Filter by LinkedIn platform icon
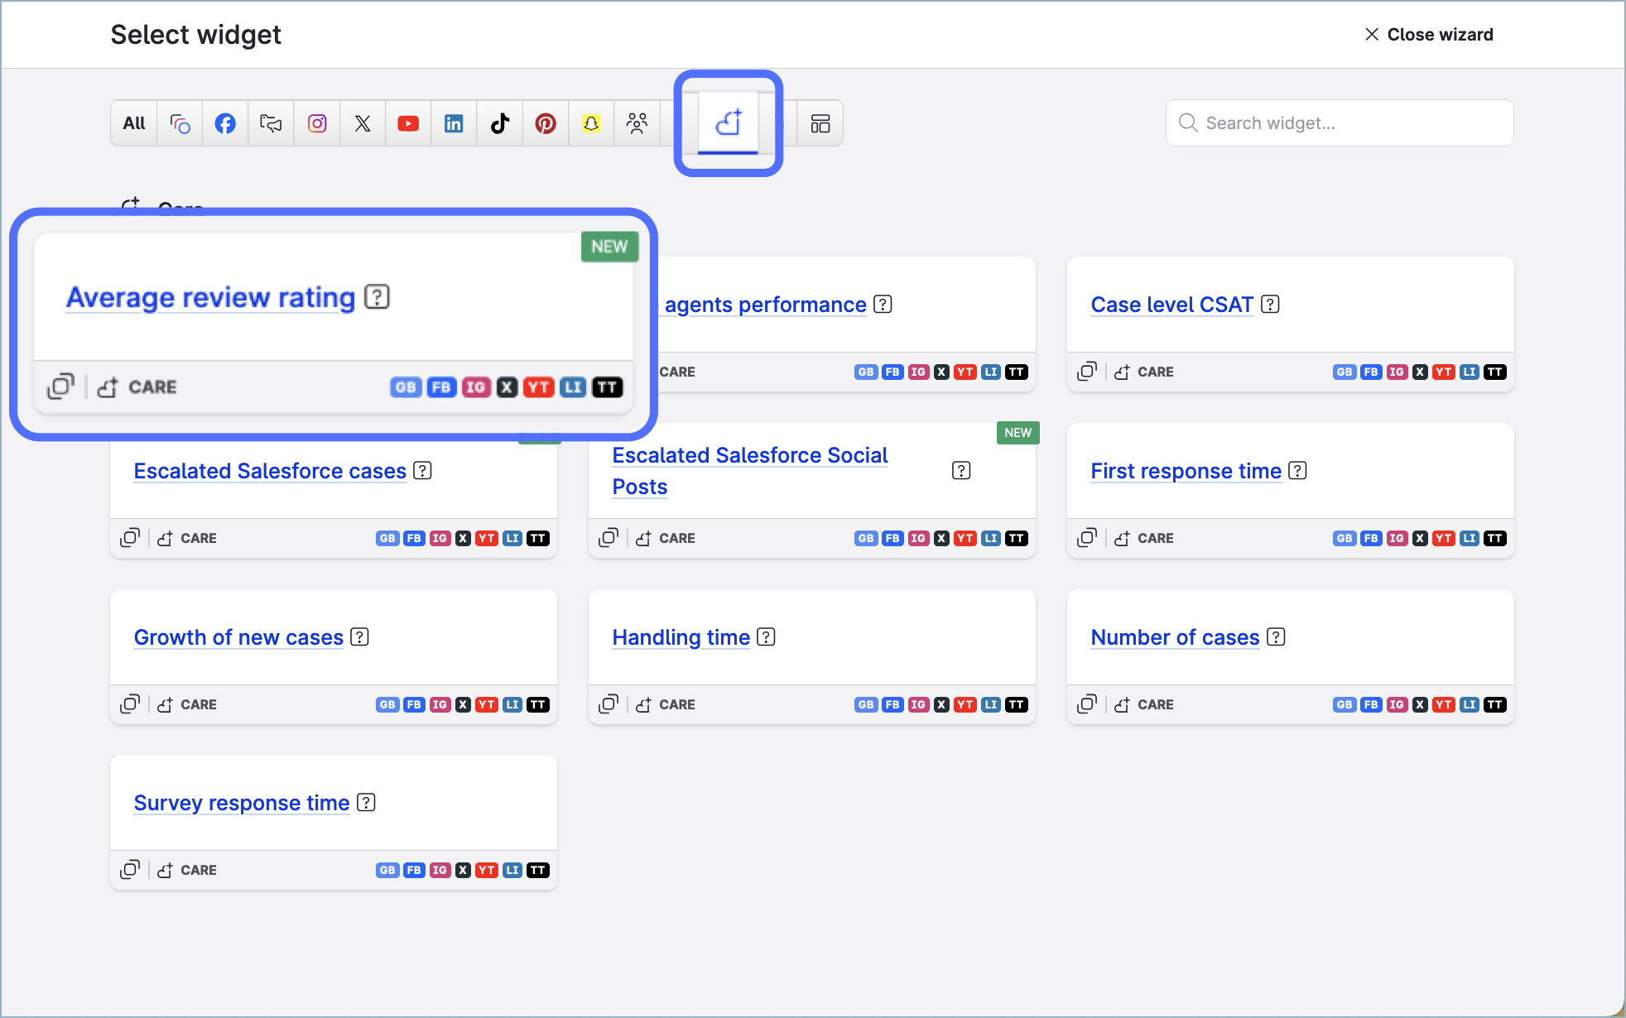Screen dimensions: 1626x1018 click(454, 123)
